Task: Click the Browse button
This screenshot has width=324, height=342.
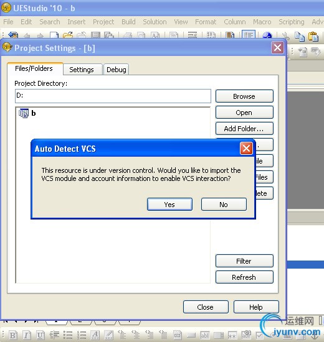Action: (244, 96)
